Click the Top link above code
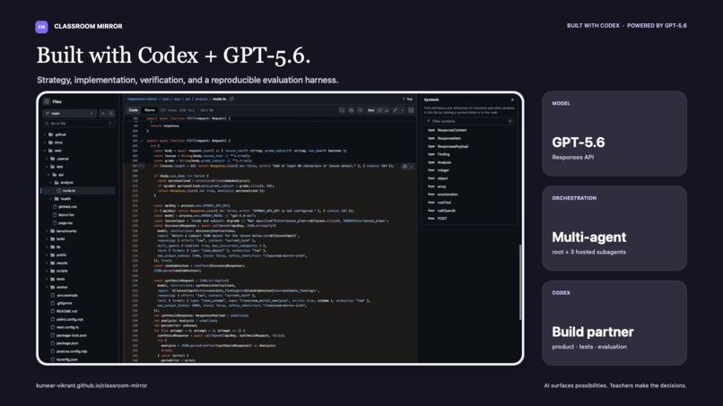723x406 pixels. point(409,99)
